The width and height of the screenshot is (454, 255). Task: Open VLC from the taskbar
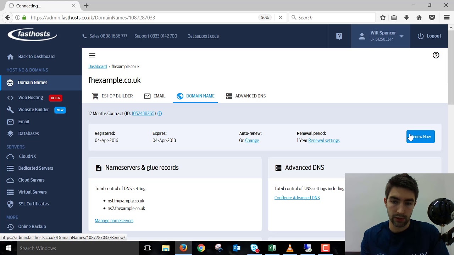coord(290,248)
